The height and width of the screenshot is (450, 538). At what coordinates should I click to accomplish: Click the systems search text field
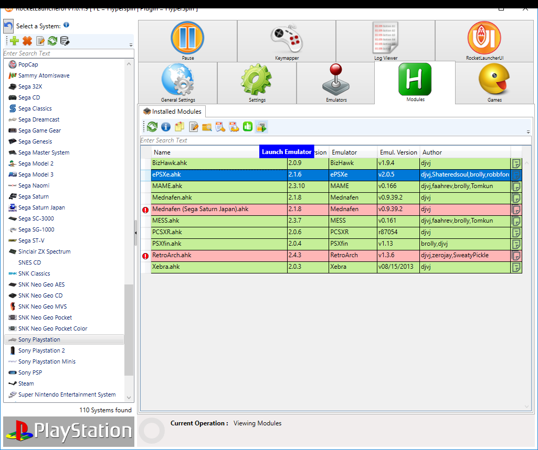[68, 53]
